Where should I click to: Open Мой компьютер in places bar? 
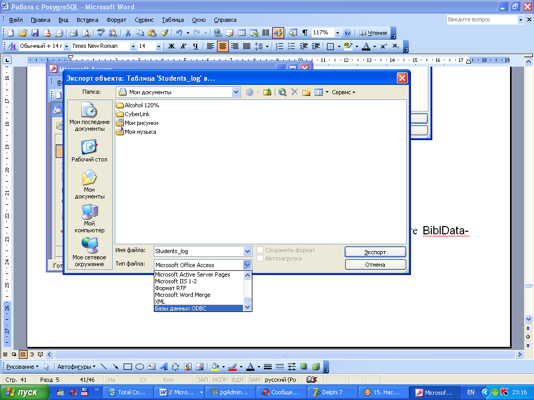90,218
